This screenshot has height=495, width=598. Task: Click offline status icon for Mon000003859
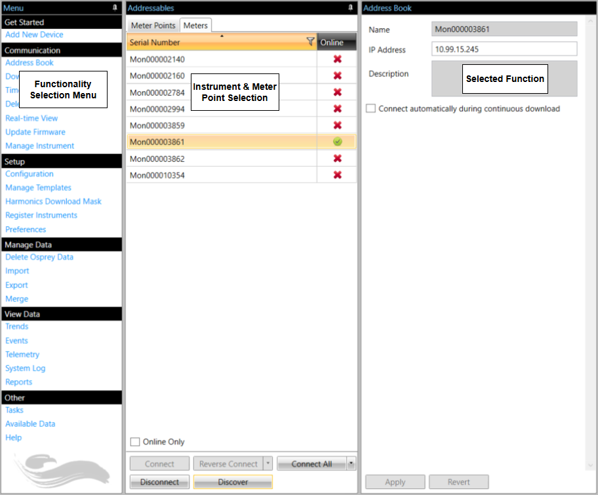[x=338, y=125]
